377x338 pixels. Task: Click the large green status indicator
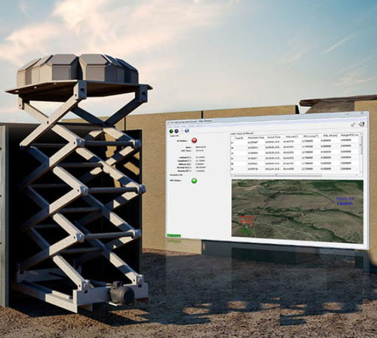(x=194, y=180)
